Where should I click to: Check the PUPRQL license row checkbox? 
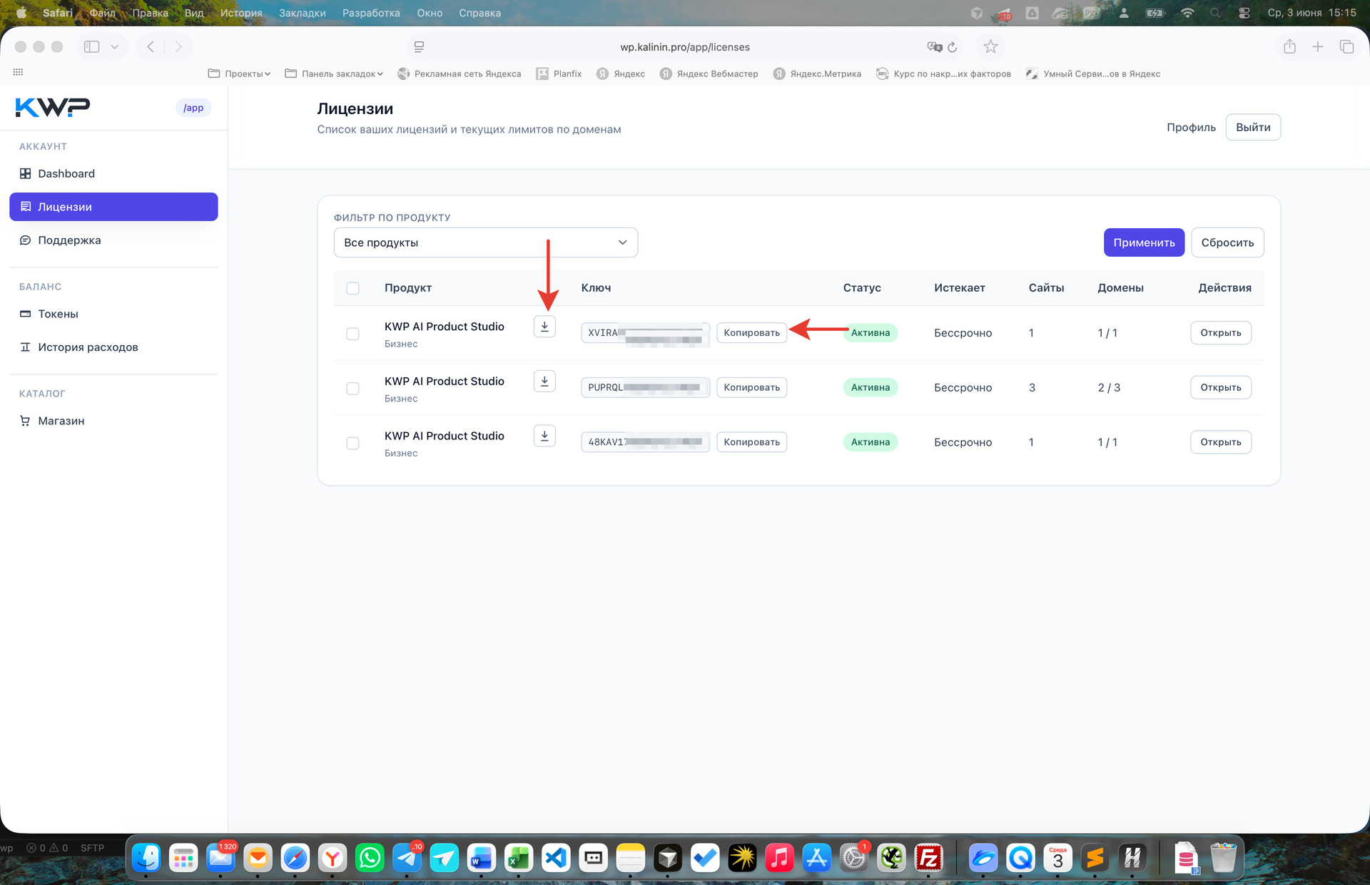click(x=352, y=389)
